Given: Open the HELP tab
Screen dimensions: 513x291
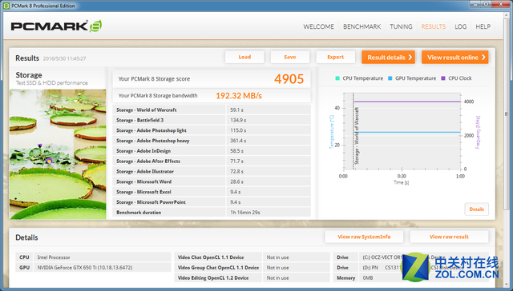Looking at the screenshot, I should tap(483, 26).
